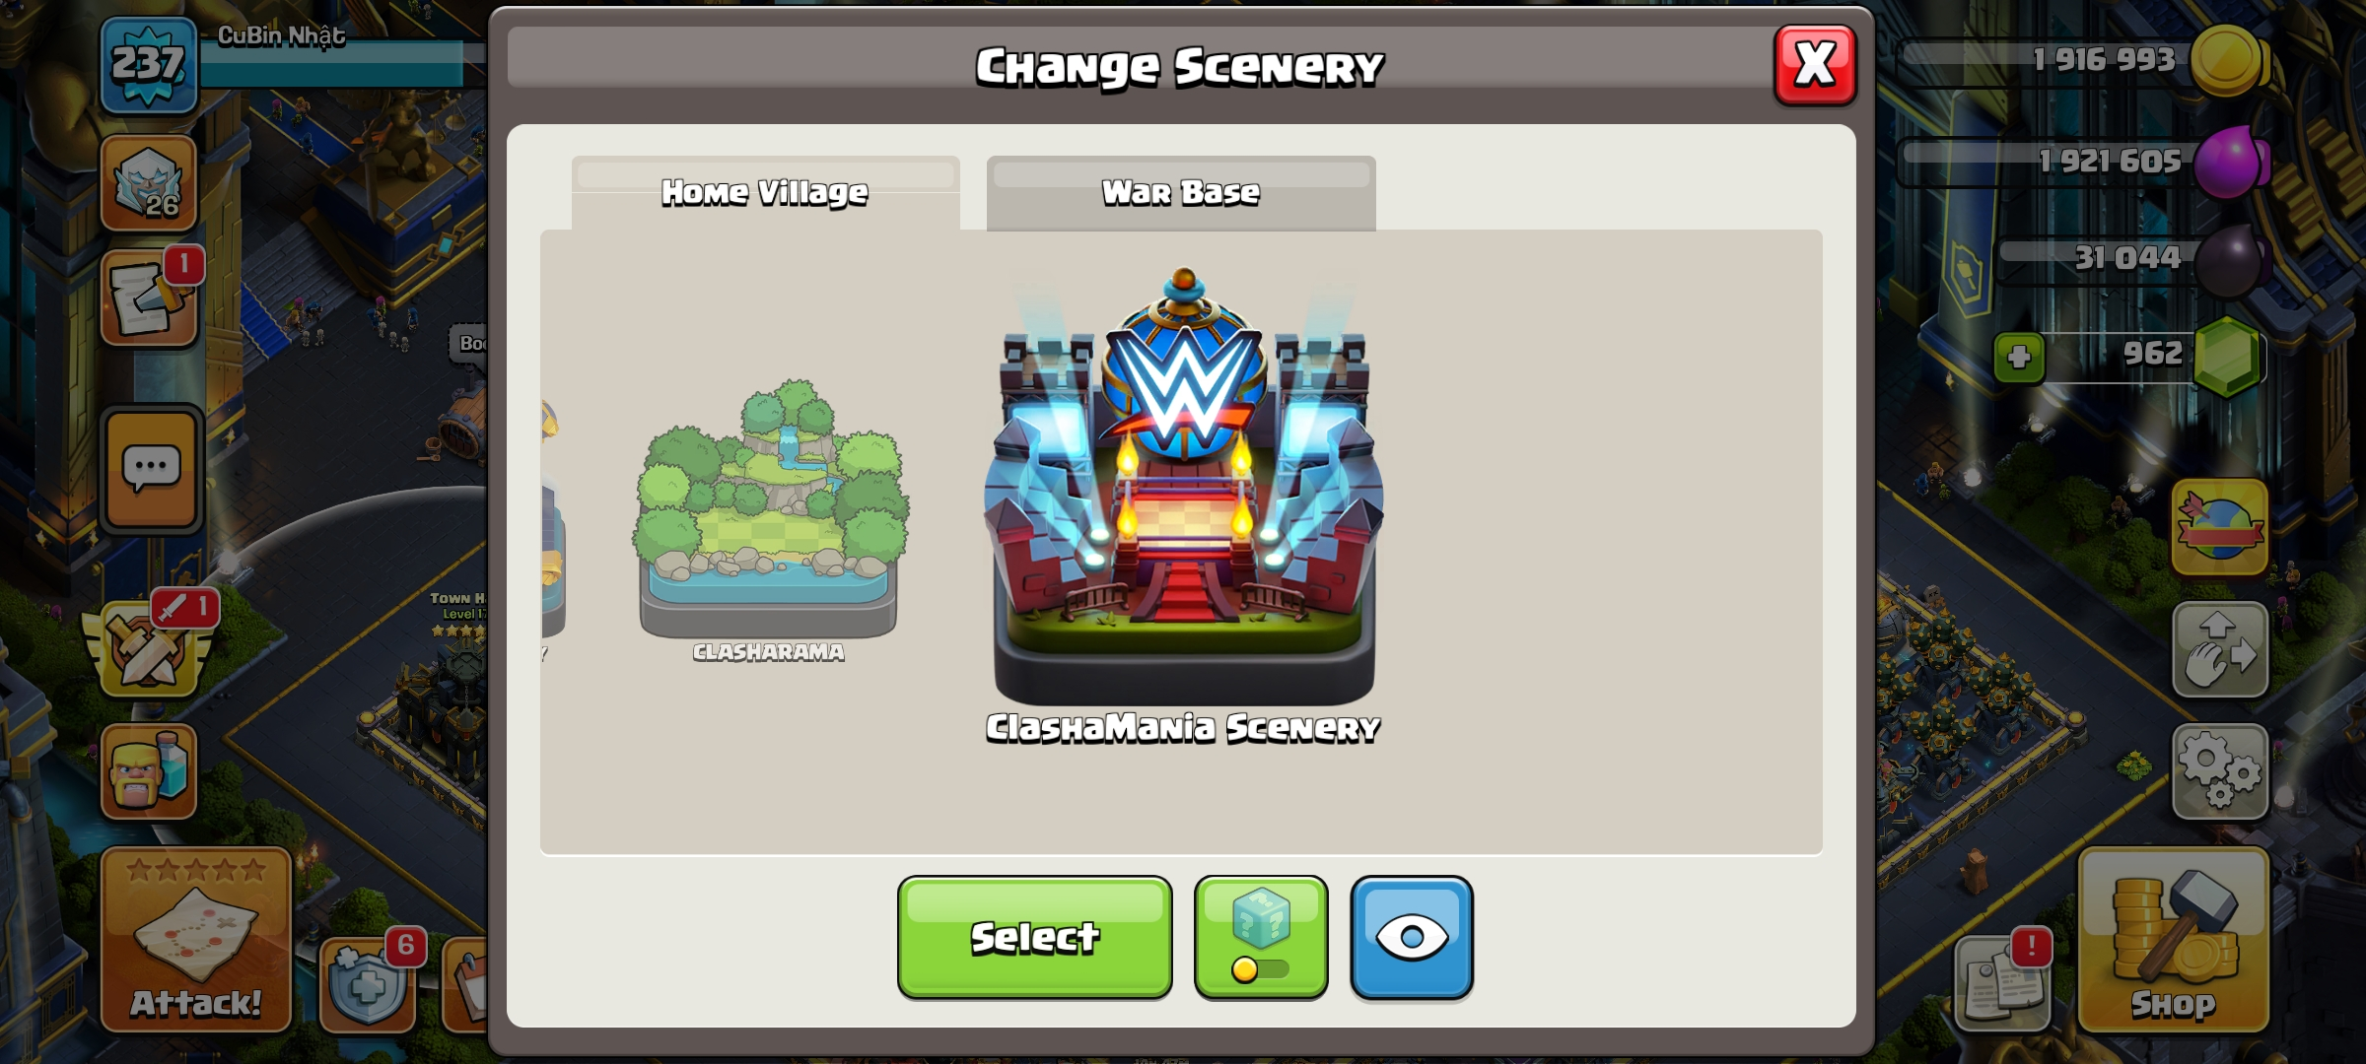Open the chat speech bubble panel
Viewport: 2366px width, 1064px height.
tap(151, 469)
